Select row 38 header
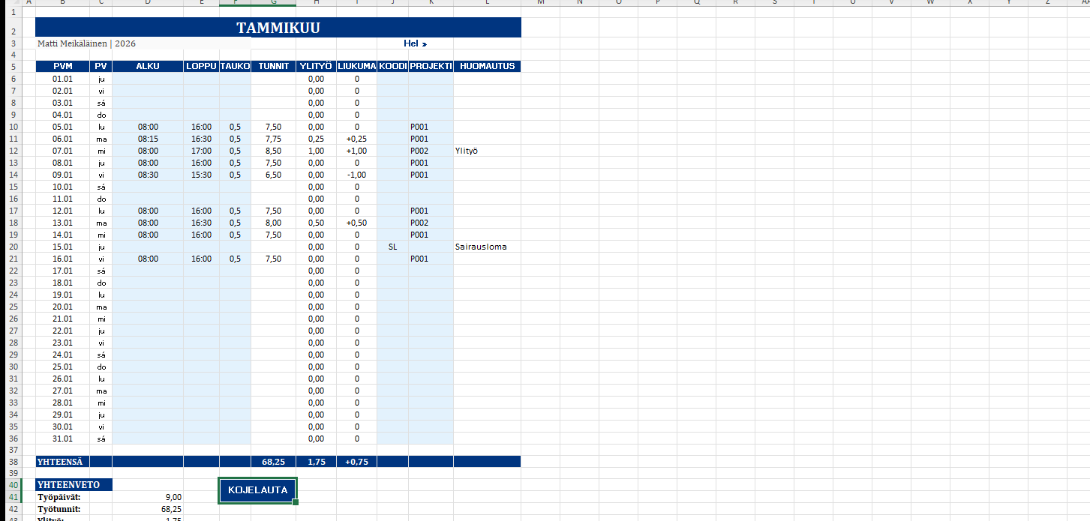 [x=13, y=462]
